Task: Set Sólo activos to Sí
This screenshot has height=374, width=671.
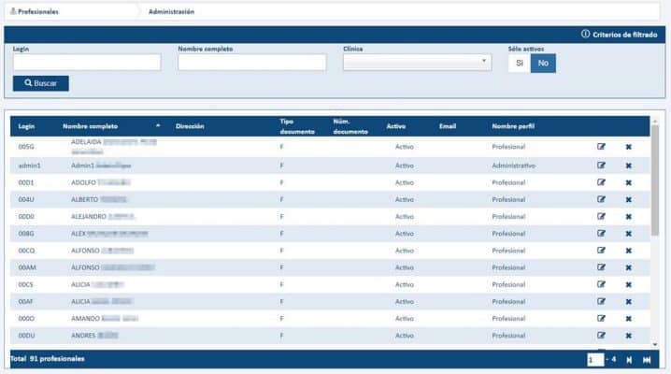Action: pos(519,63)
